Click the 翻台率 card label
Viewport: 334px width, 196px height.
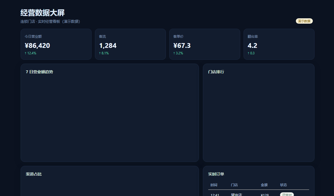(253, 37)
